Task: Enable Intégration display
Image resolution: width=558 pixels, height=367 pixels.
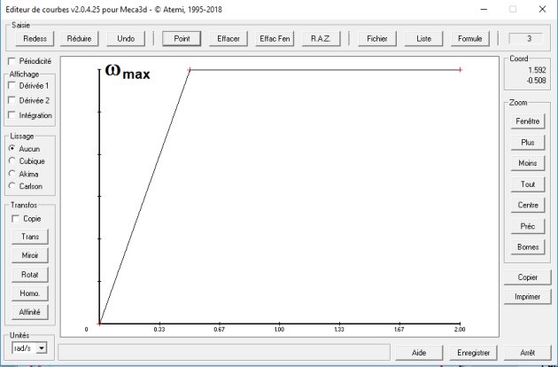Action: point(12,115)
